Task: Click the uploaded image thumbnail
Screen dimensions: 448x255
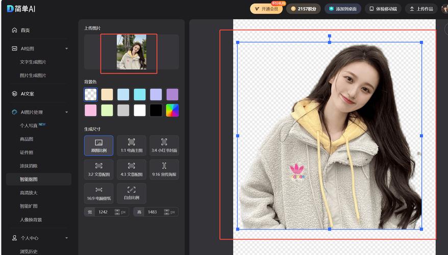Action: pos(131,52)
